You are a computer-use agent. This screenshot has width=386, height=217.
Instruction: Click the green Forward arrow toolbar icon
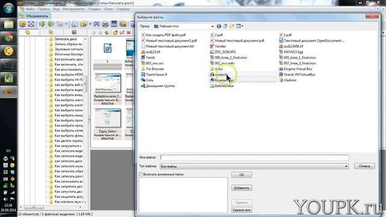pyautogui.click(x=51, y=24)
